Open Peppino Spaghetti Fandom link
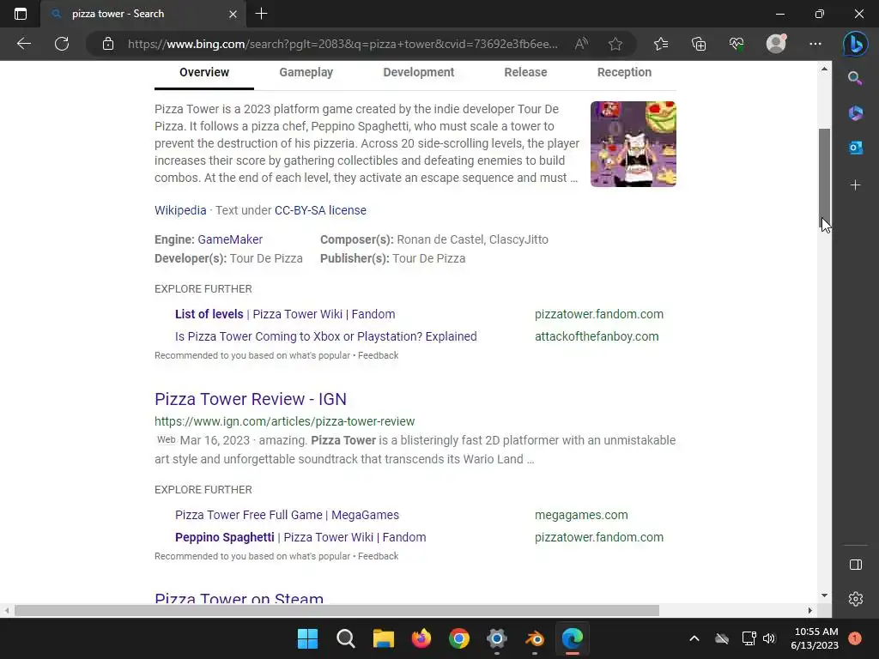The image size is (879, 659). [x=300, y=537]
